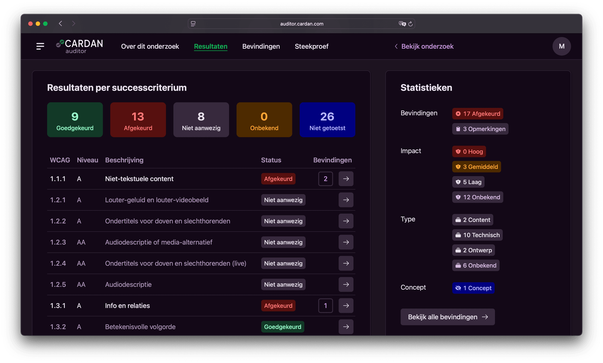Select the 9 Goedgekeurd card
603x363 pixels.
[x=75, y=120]
